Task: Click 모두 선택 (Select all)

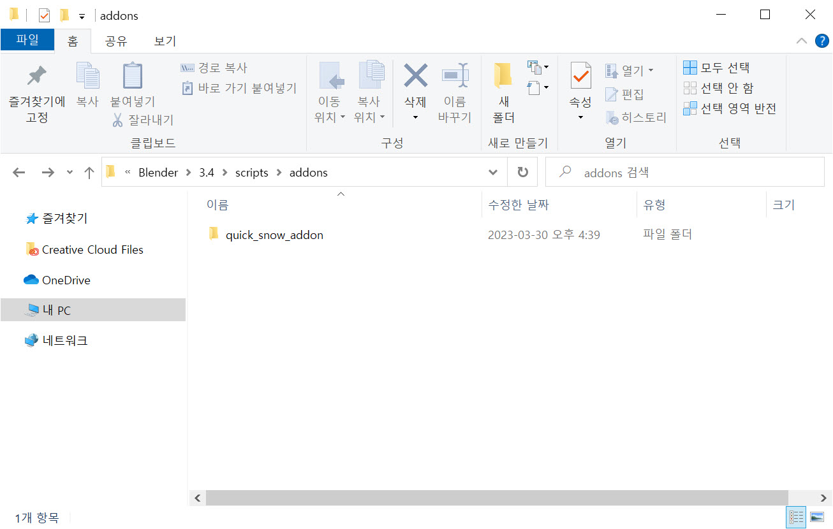Action: pos(716,68)
